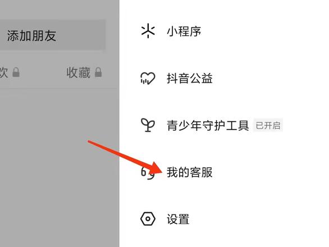Tap the headset icon beside 我的客服
This screenshot has width=329, height=247.
[148, 173]
